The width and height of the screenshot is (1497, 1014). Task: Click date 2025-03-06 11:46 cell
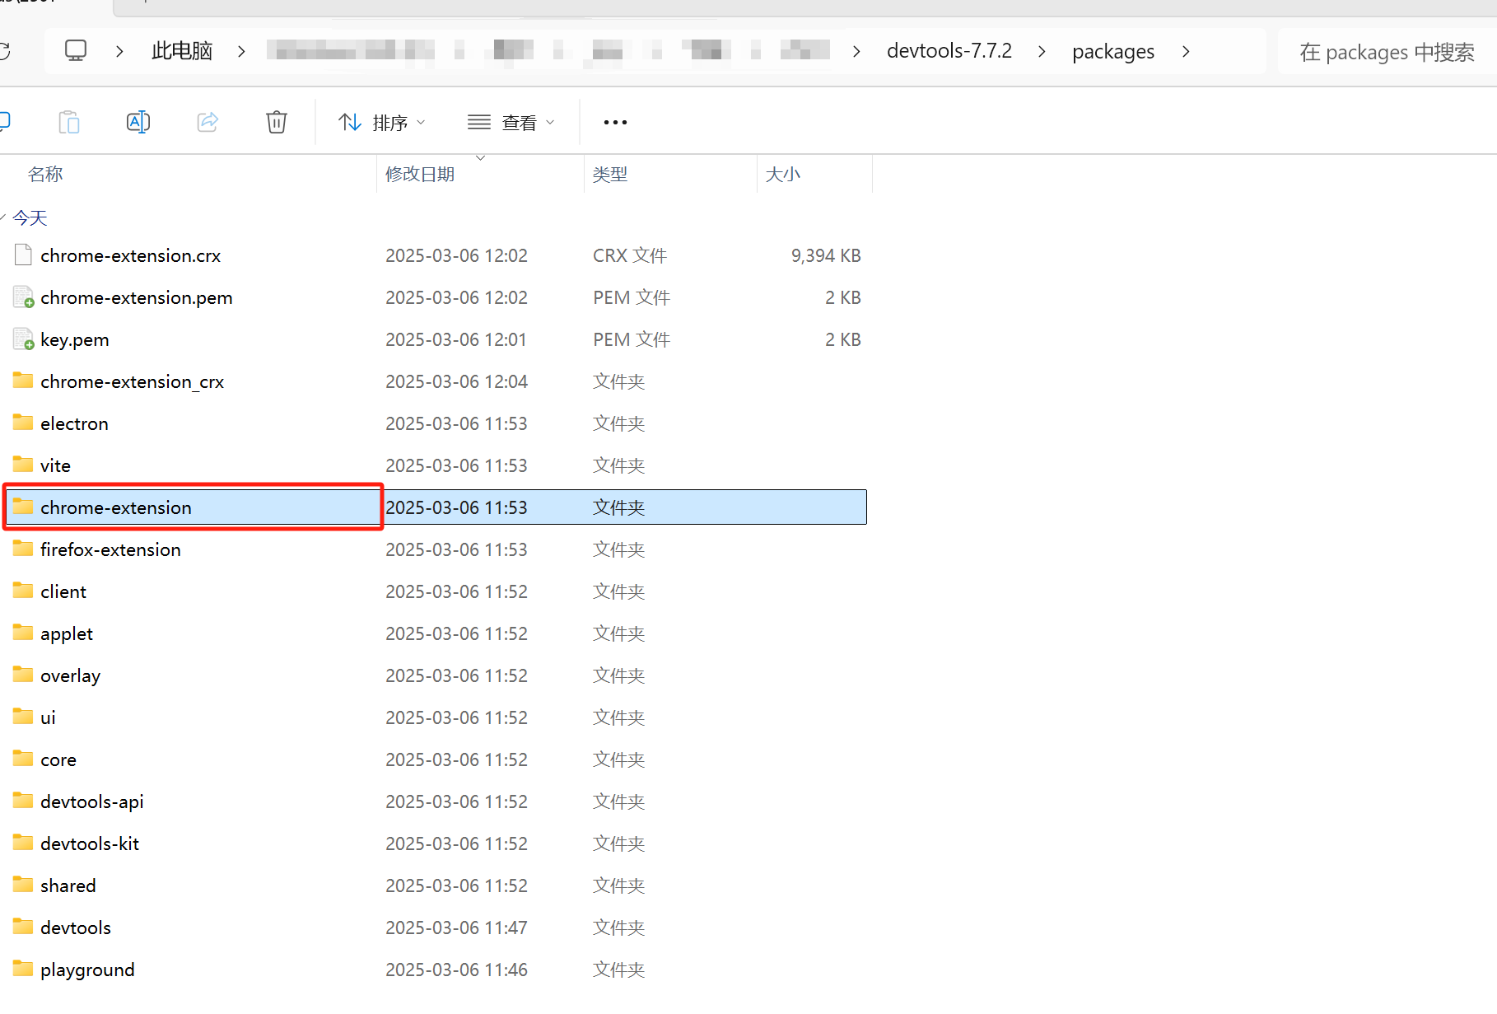[x=456, y=970]
